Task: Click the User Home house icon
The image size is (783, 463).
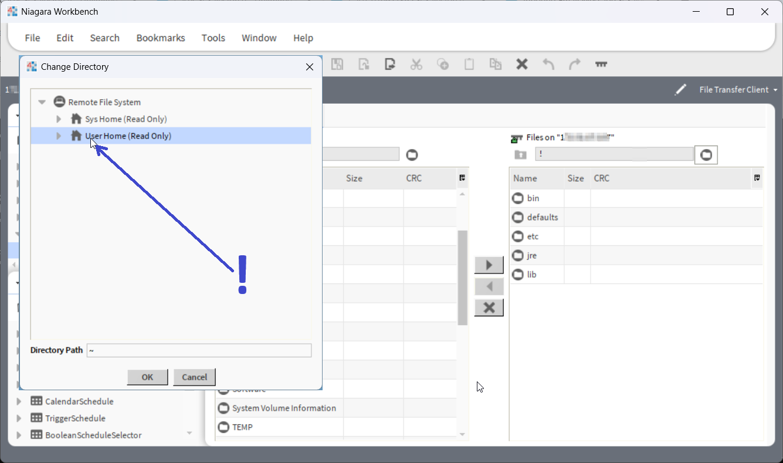Action: 76,136
